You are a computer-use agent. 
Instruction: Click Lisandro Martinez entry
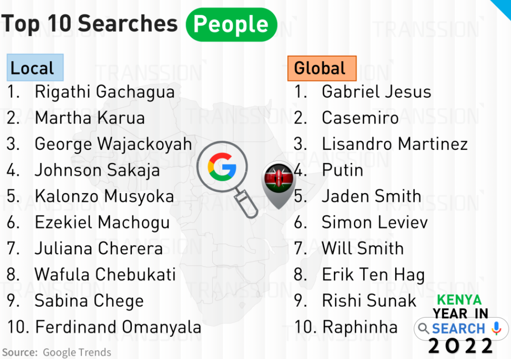395,144
